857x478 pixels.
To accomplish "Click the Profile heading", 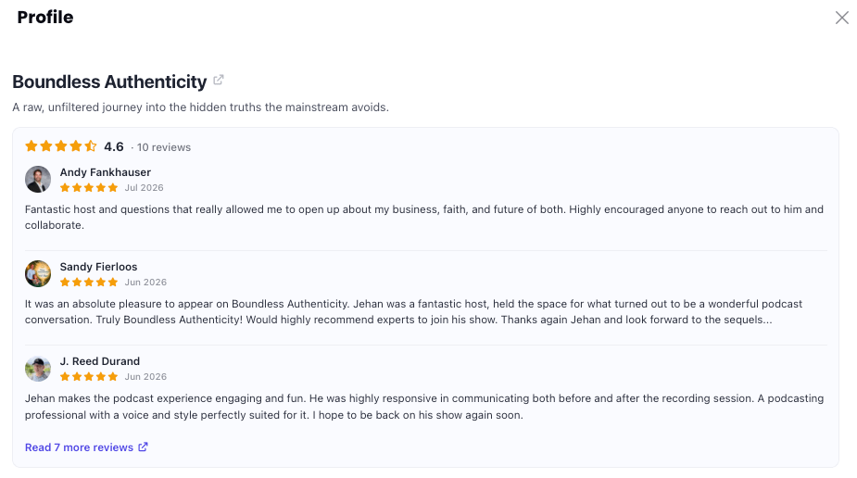I will 44,17.
